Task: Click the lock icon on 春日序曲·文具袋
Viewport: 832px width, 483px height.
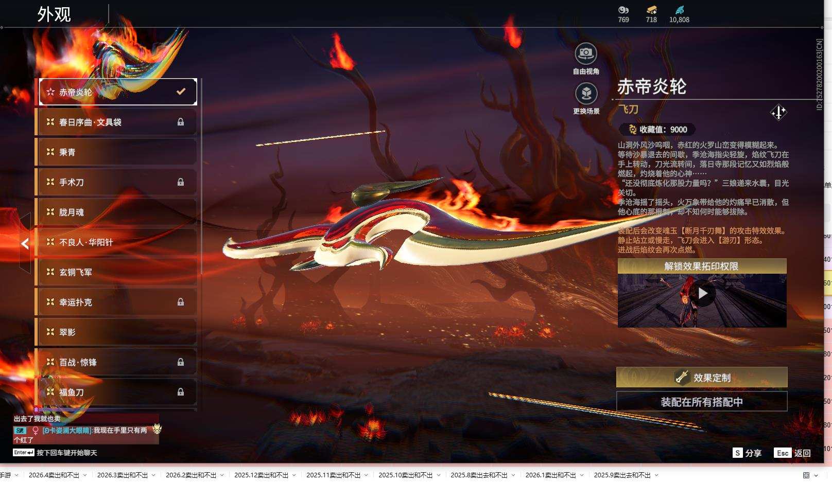Action: pos(181,122)
